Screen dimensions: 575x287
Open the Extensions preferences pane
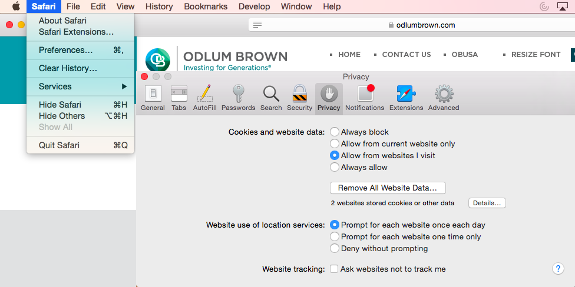407,98
